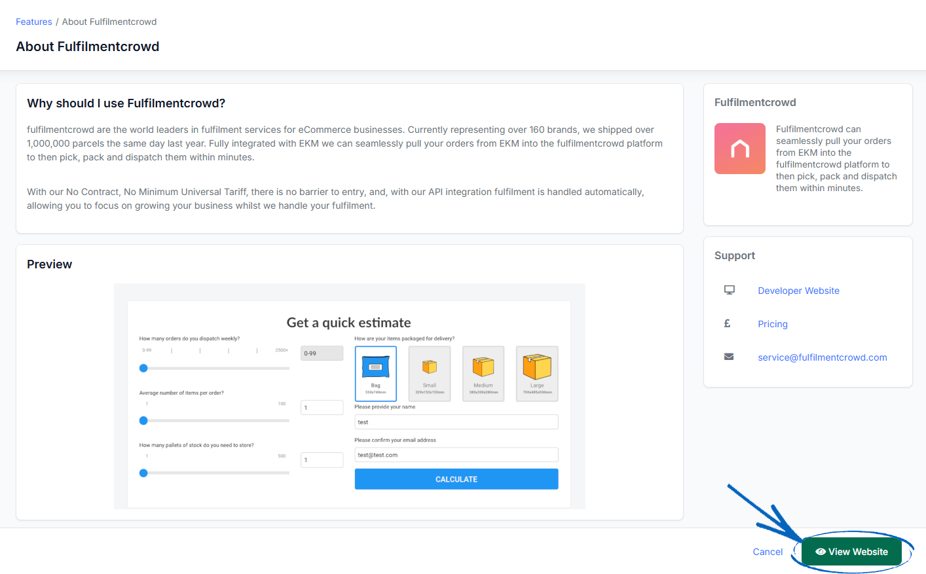Click the pallets number field
926x574 pixels.
tap(322, 460)
